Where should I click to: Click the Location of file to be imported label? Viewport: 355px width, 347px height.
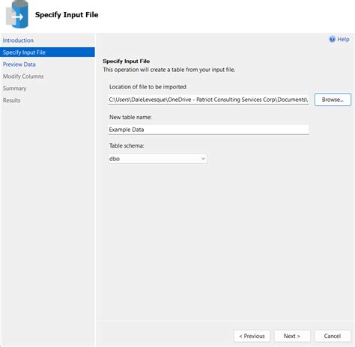[x=148, y=87]
